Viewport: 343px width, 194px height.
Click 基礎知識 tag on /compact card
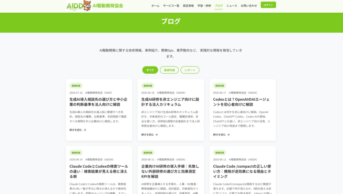coord(219,152)
